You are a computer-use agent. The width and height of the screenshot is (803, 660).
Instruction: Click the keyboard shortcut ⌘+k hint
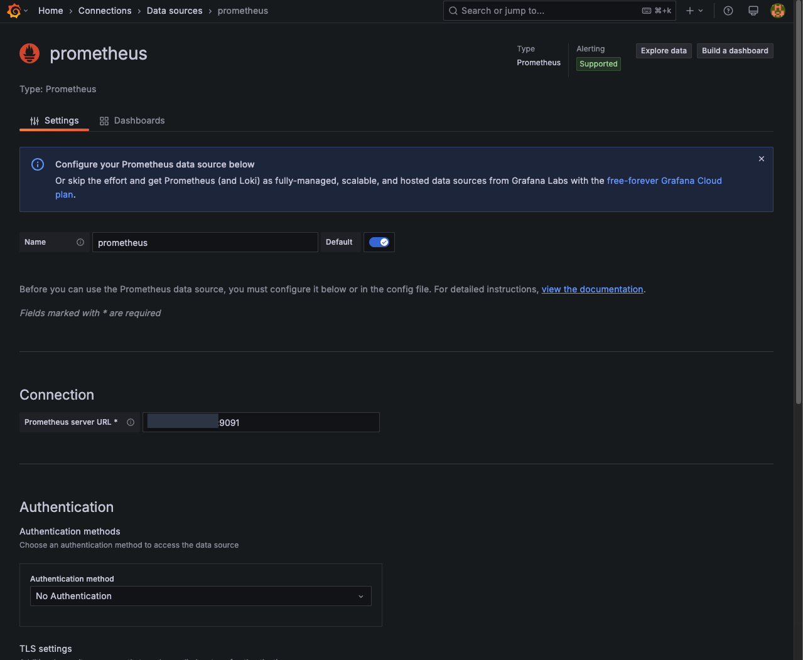[657, 11]
